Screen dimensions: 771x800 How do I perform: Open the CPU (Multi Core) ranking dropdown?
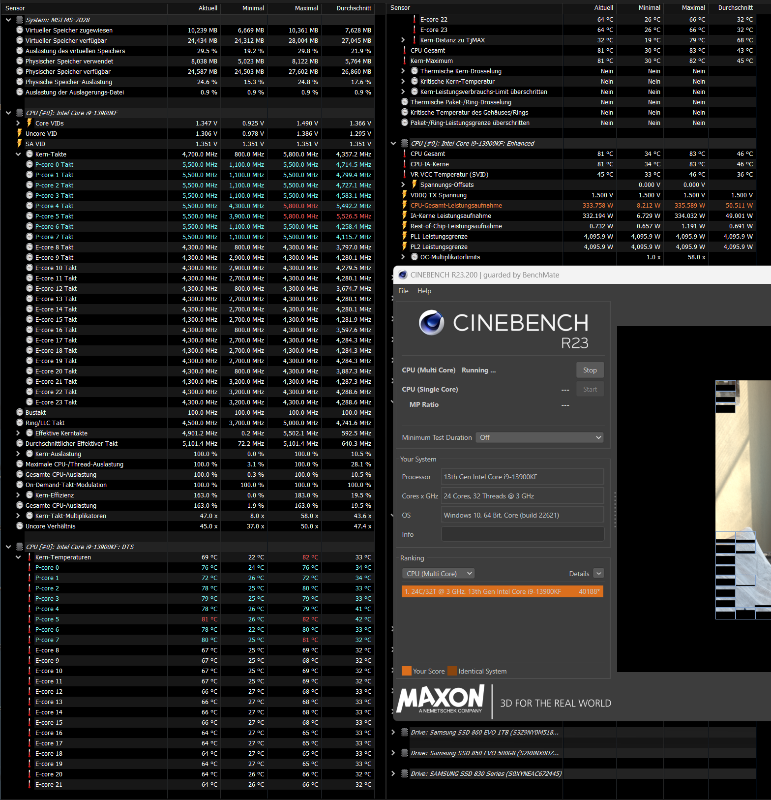tap(438, 574)
